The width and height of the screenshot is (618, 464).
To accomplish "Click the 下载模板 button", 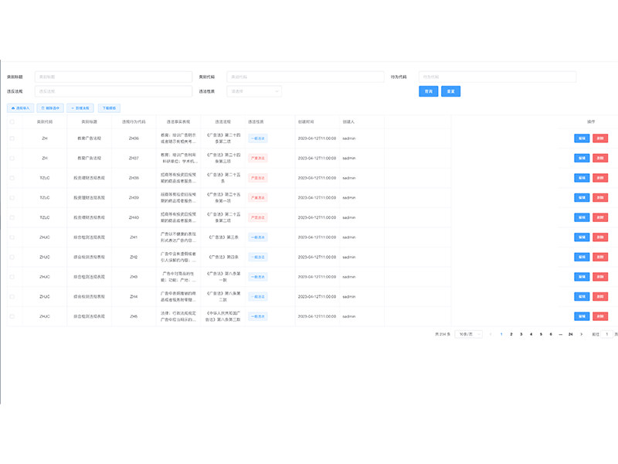I will pyautogui.click(x=108, y=108).
